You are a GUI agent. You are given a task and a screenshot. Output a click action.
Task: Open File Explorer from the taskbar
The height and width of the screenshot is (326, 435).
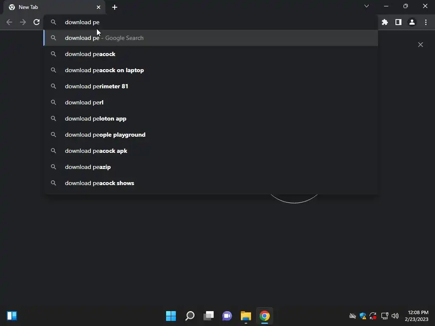[x=246, y=316]
